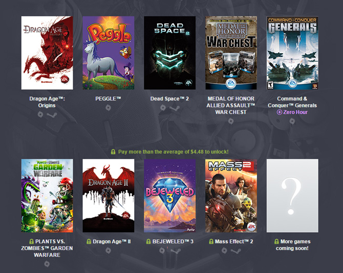The height and width of the screenshot is (273, 343).
Task: Click the Origin icon under Dragon Age II
Action: click(109, 251)
